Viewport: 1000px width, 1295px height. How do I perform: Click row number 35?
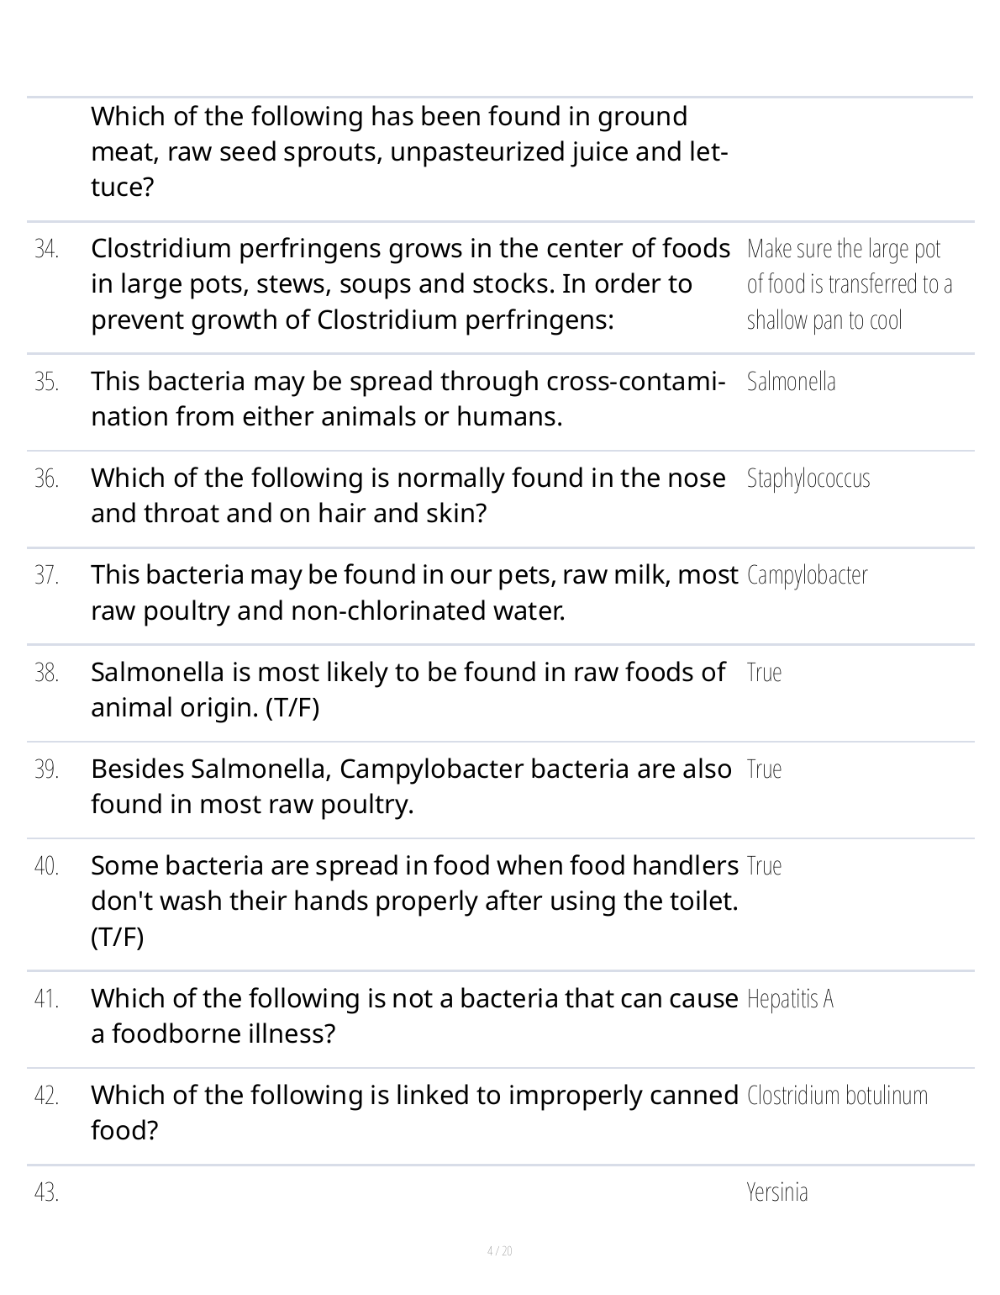click(x=47, y=382)
